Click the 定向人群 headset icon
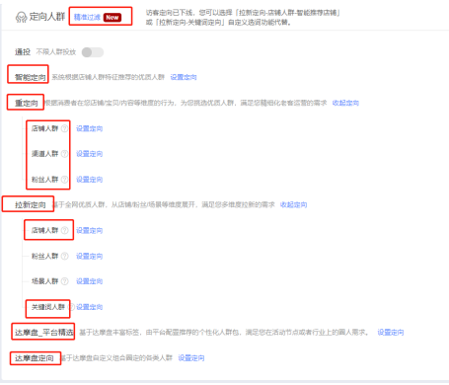Viewport: 449px width, 385px height. pos(21,17)
